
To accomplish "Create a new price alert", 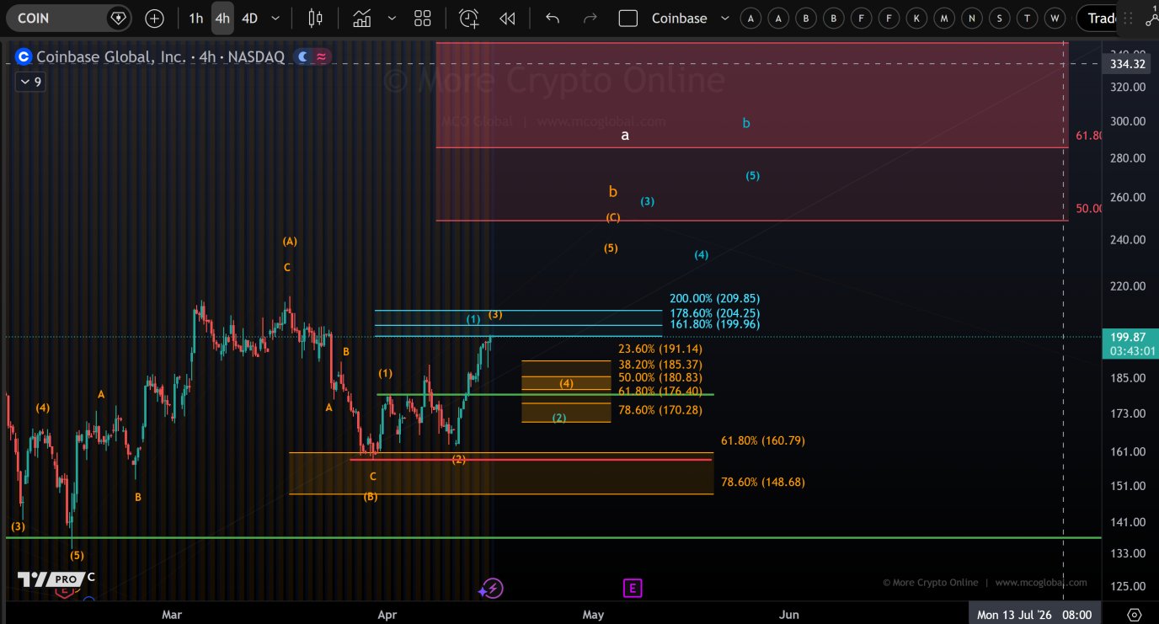I will (468, 18).
